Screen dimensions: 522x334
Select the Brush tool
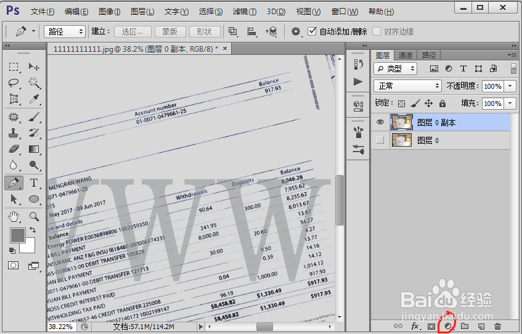click(x=34, y=117)
